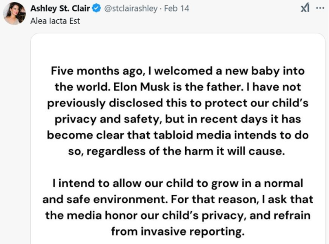This screenshot has width=329, height=244.
Task: Click "so, regardless of the harm" line
Action: (179, 151)
